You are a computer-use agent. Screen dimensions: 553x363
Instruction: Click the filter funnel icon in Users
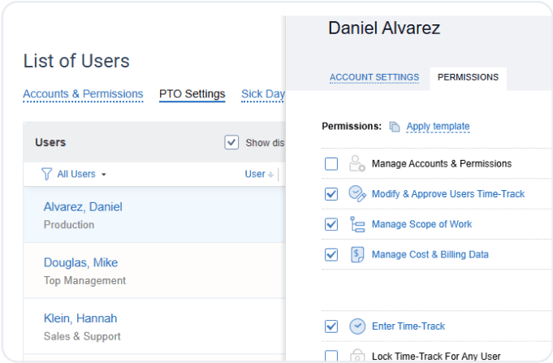tap(47, 174)
